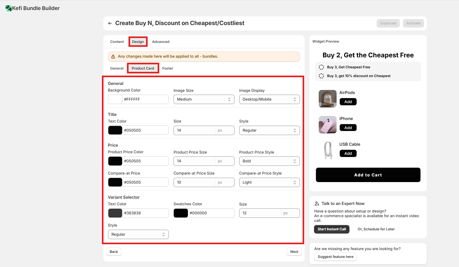This screenshot has width=459, height=267.
Task: Open the Product Price Style dropdown
Action: click(x=269, y=161)
